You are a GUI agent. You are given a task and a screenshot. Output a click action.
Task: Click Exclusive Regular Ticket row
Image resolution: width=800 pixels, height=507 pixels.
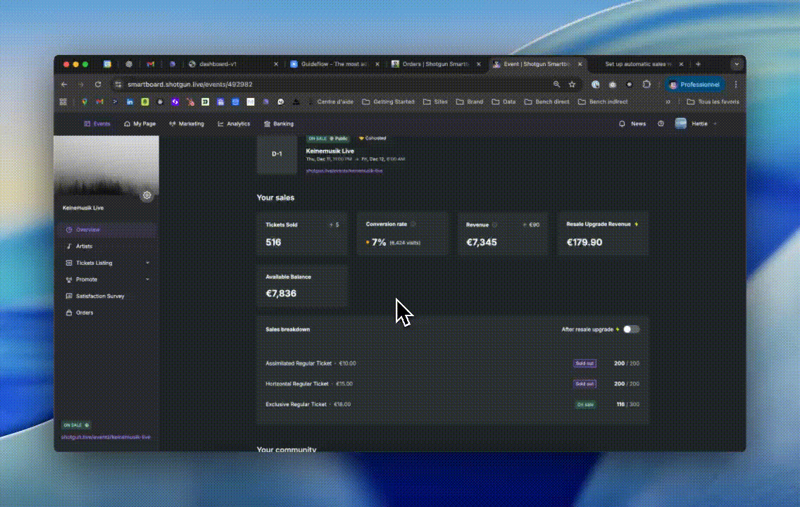(453, 404)
